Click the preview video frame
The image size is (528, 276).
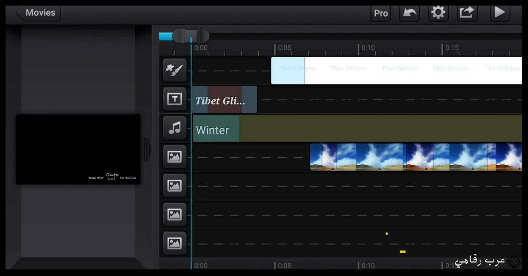tap(78, 149)
